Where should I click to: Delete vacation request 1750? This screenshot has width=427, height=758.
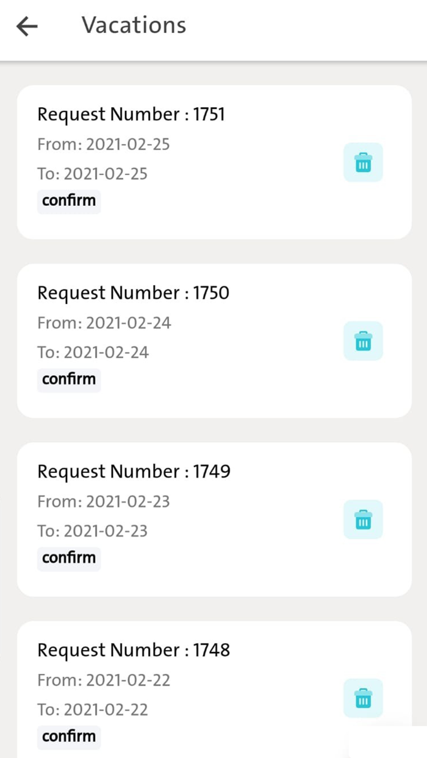[363, 341]
